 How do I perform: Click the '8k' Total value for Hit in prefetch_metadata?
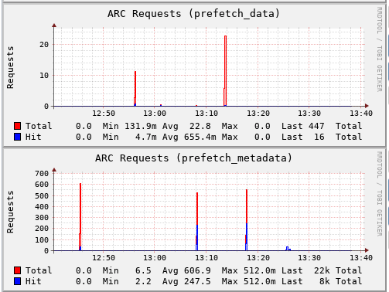325,281
